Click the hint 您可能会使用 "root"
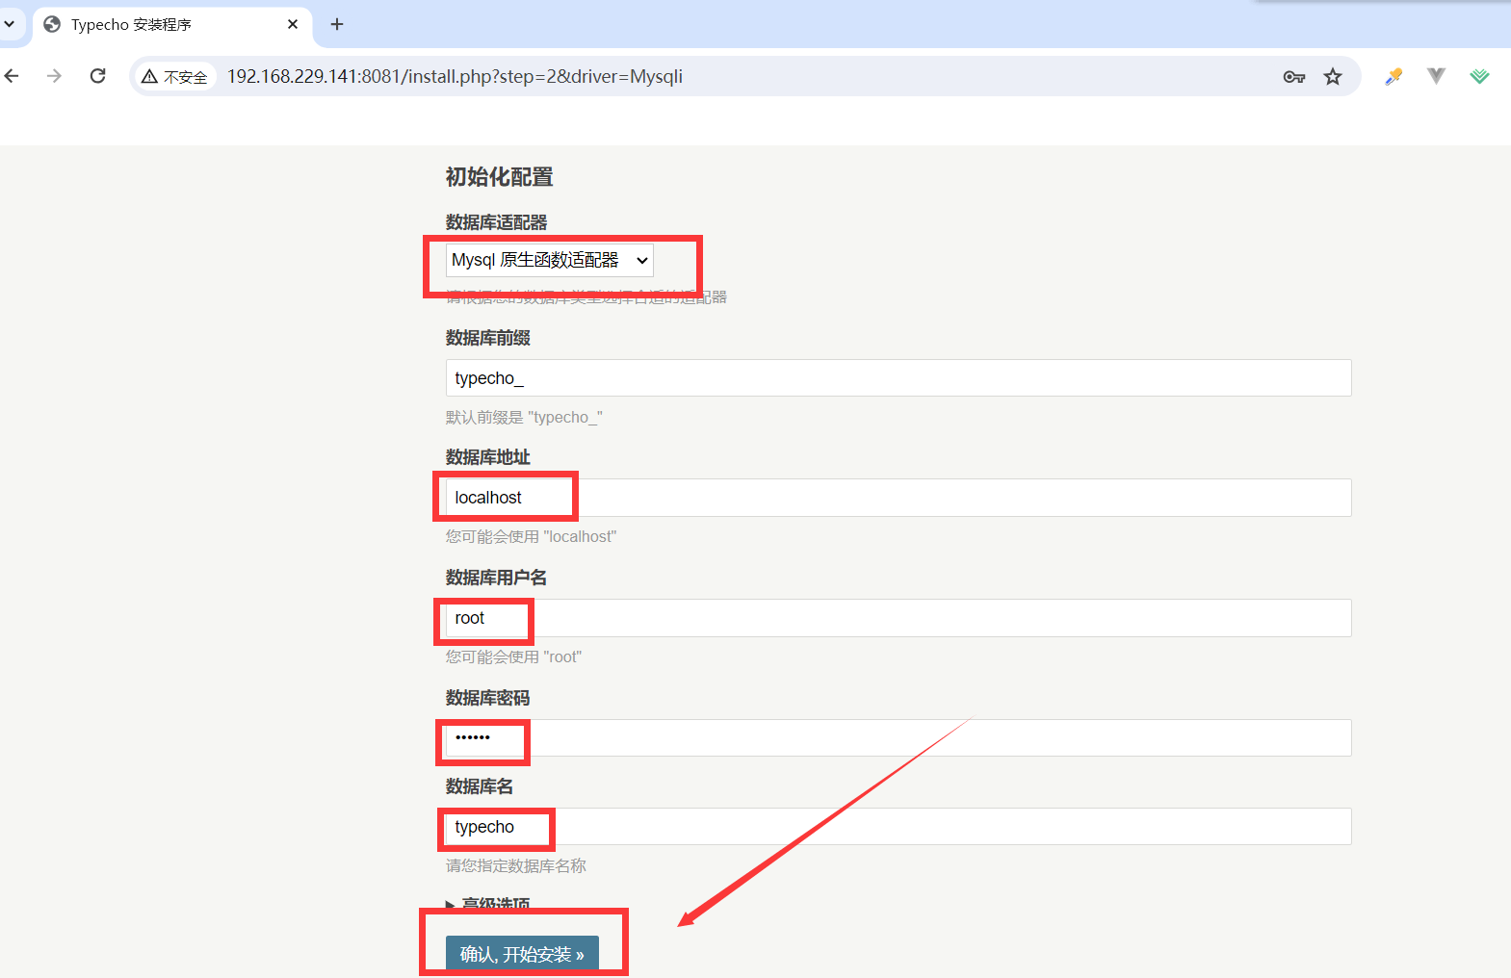The width and height of the screenshot is (1511, 978). pyautogui.click(x=513, y=656)
